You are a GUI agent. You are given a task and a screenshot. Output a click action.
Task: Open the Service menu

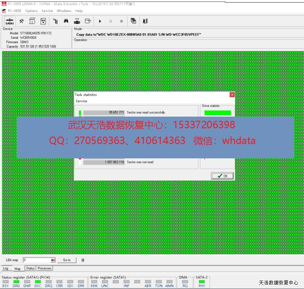47,11
